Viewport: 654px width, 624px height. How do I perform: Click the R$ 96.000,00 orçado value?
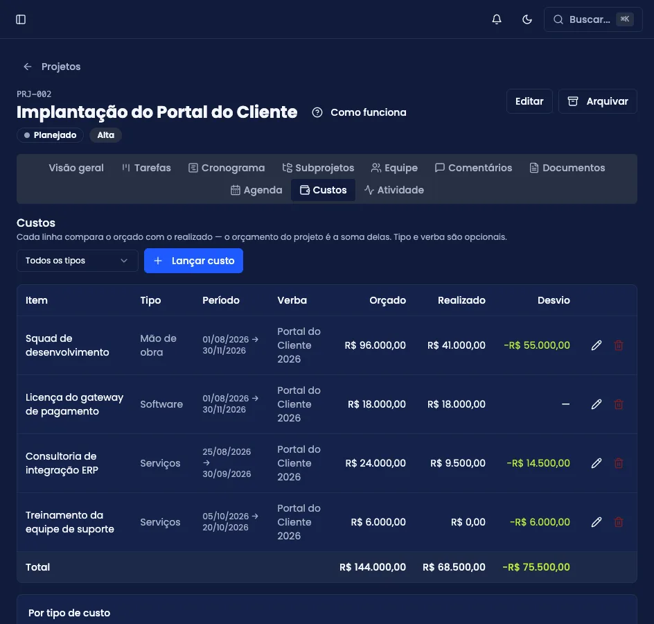[x=375, y=345]
